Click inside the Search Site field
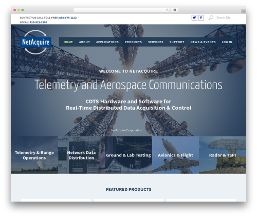This screenshot has height=217, width=257. click(224, 17)
